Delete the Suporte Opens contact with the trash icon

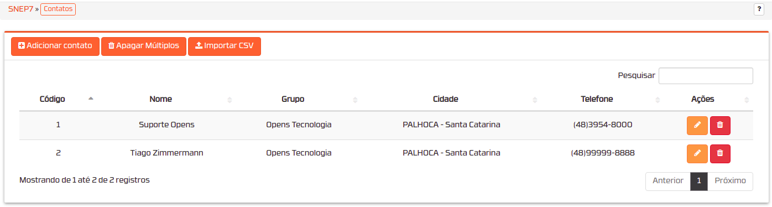click(720, 125)
